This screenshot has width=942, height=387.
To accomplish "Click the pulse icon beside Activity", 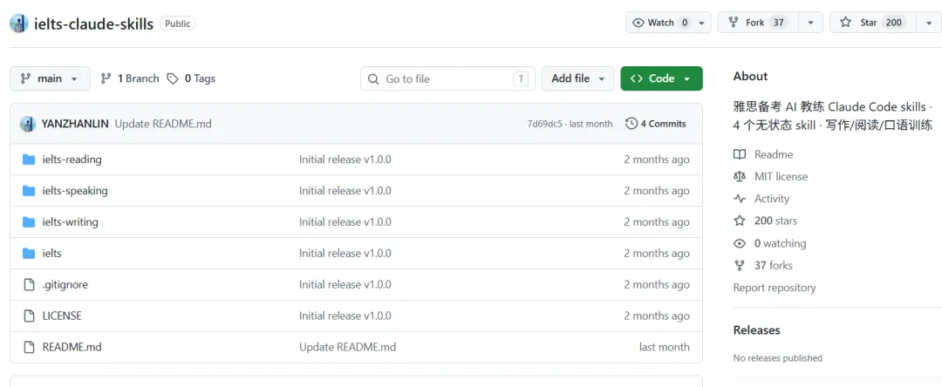I will coord(740,199).
